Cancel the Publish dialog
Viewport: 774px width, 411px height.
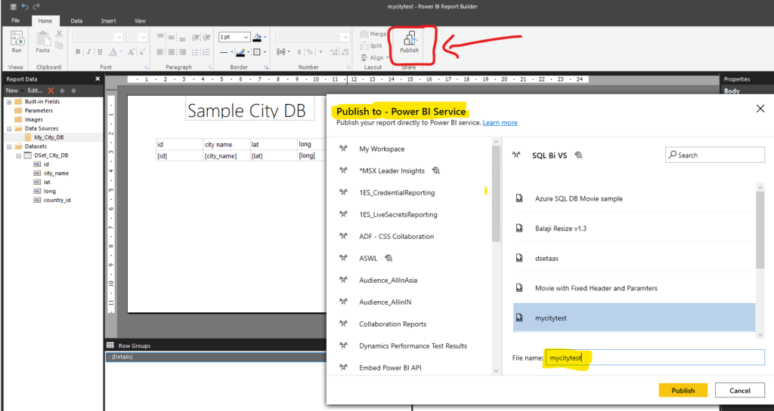coord(739,391)
